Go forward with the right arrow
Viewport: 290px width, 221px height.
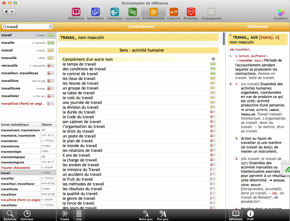point(13,12)
